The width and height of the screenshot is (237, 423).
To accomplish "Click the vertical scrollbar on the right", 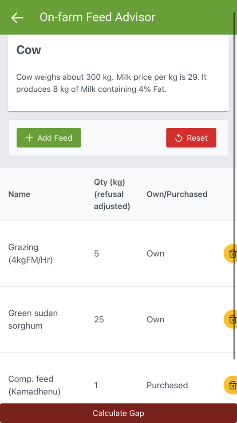I will (235, 186).
